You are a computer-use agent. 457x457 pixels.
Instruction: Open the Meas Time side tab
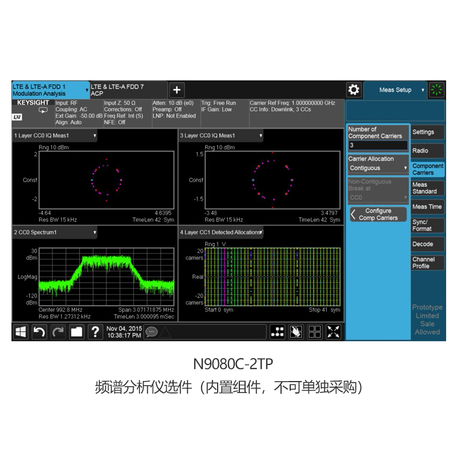pos(427,207)
